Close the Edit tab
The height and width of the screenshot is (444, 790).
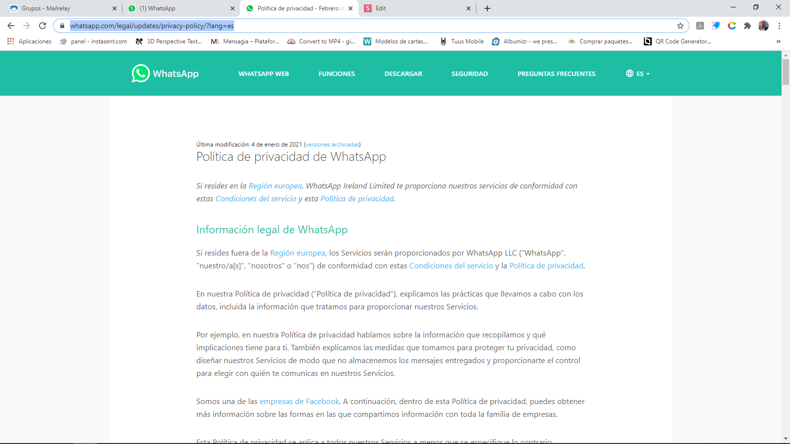tap(469, 8)
